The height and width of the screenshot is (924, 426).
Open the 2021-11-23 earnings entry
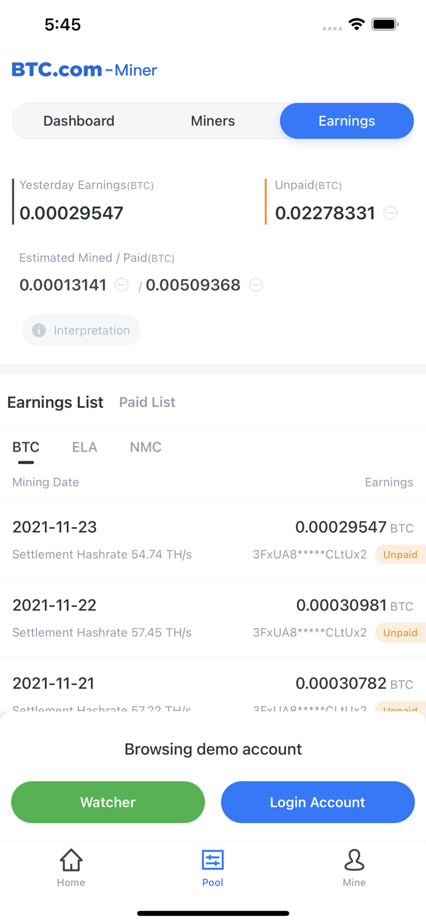pos(55,527)
